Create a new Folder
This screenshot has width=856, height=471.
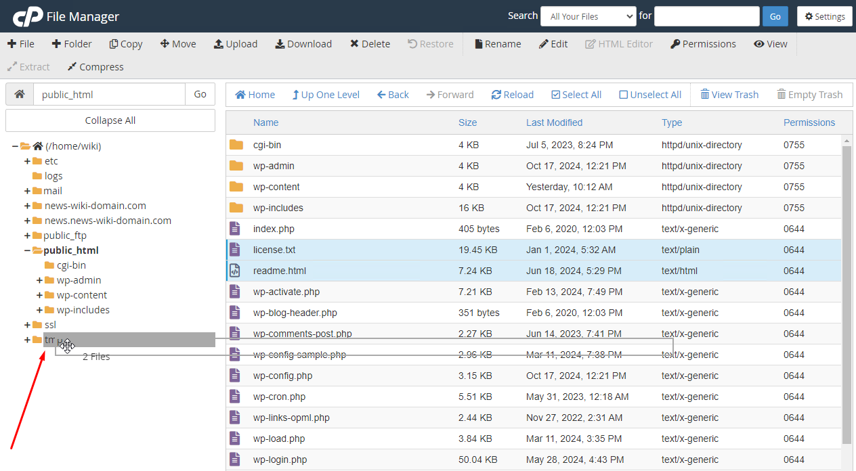tap(72, 44)
